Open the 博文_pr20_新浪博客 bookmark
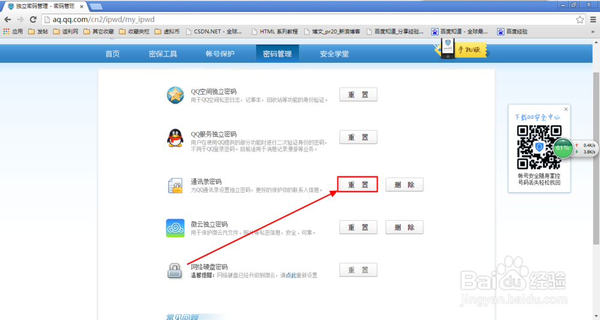 [332, 31]
